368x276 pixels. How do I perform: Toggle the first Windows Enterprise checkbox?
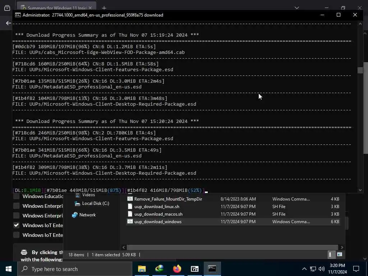coord(16,206)
